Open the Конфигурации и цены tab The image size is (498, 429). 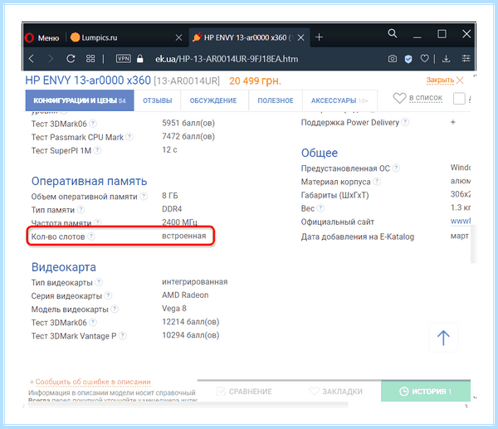(x=80, y=100)
